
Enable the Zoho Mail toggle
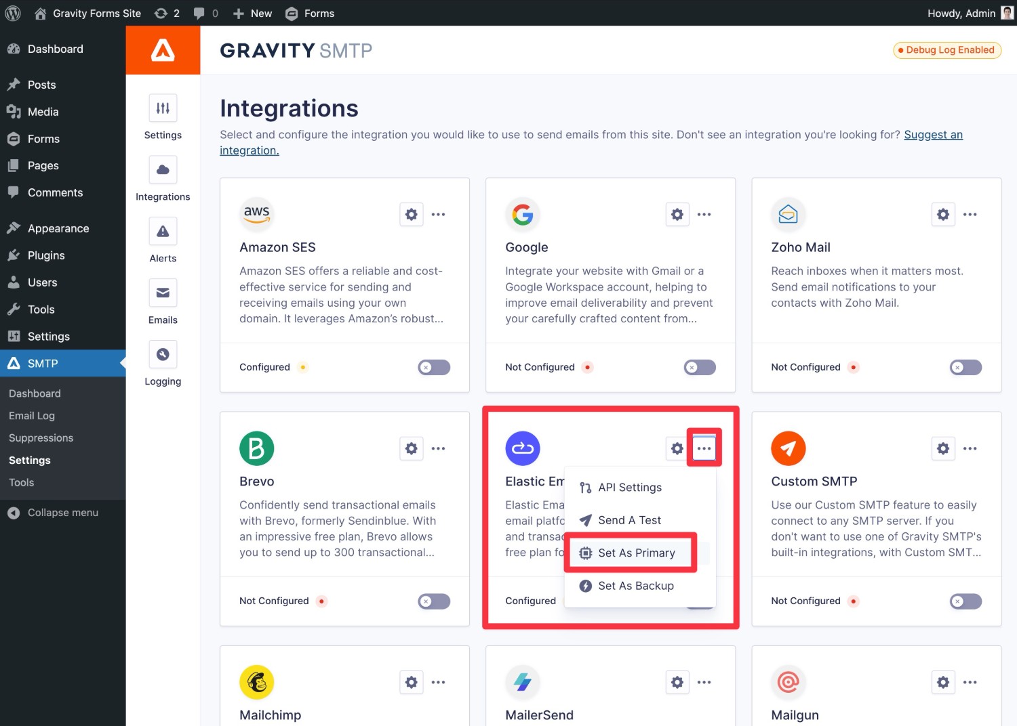pos(965,367)
